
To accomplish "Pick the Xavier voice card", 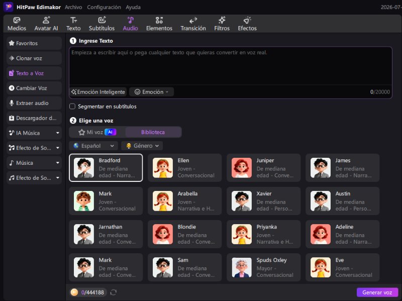I will click(263, 201).
